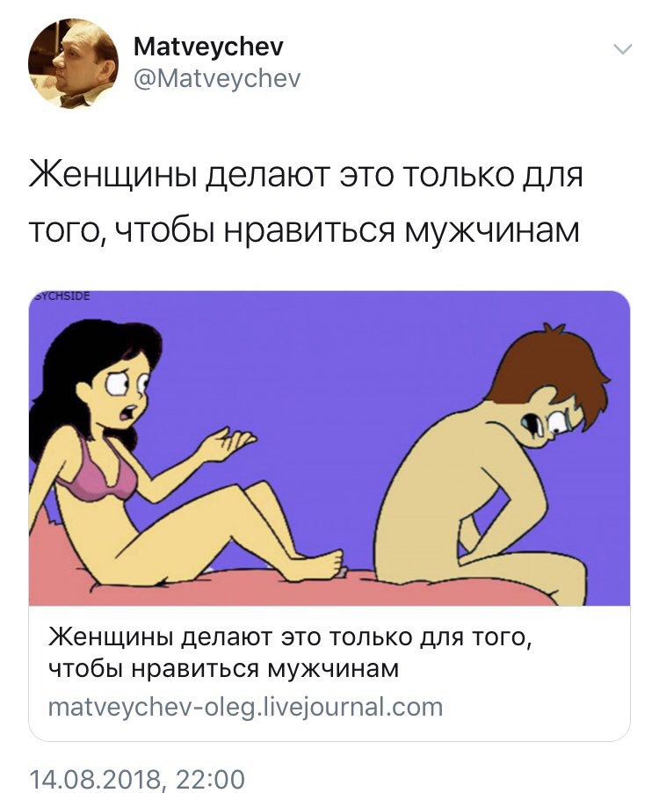659x793 pixels.
Task: Open the matveychev-oleg.livejournal.com domain link
Action: pos(245,707)
